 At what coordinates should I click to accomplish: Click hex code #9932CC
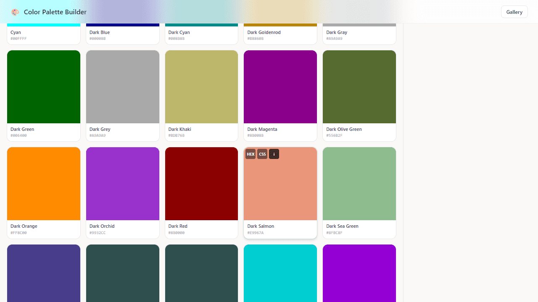pos(98,233)
